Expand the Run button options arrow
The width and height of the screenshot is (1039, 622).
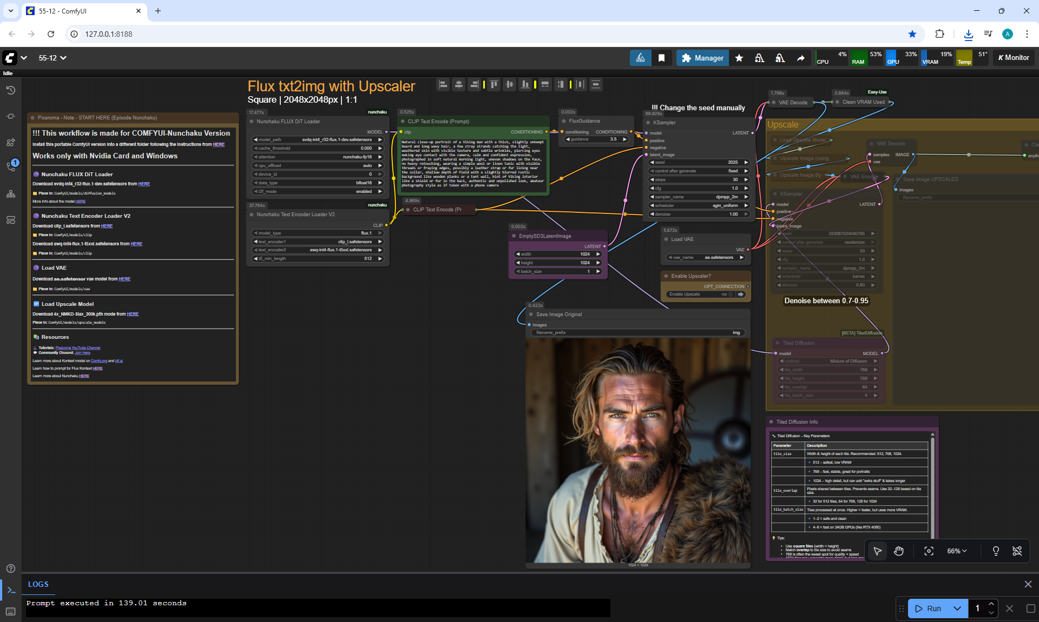coord(957,608)
